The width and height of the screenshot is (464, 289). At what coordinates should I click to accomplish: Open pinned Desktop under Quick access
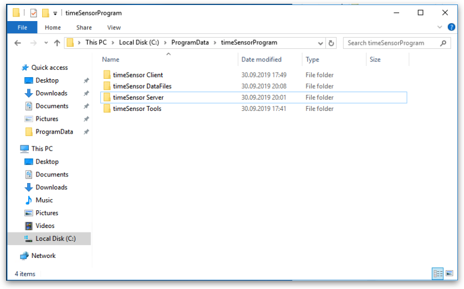pos(47,80)
